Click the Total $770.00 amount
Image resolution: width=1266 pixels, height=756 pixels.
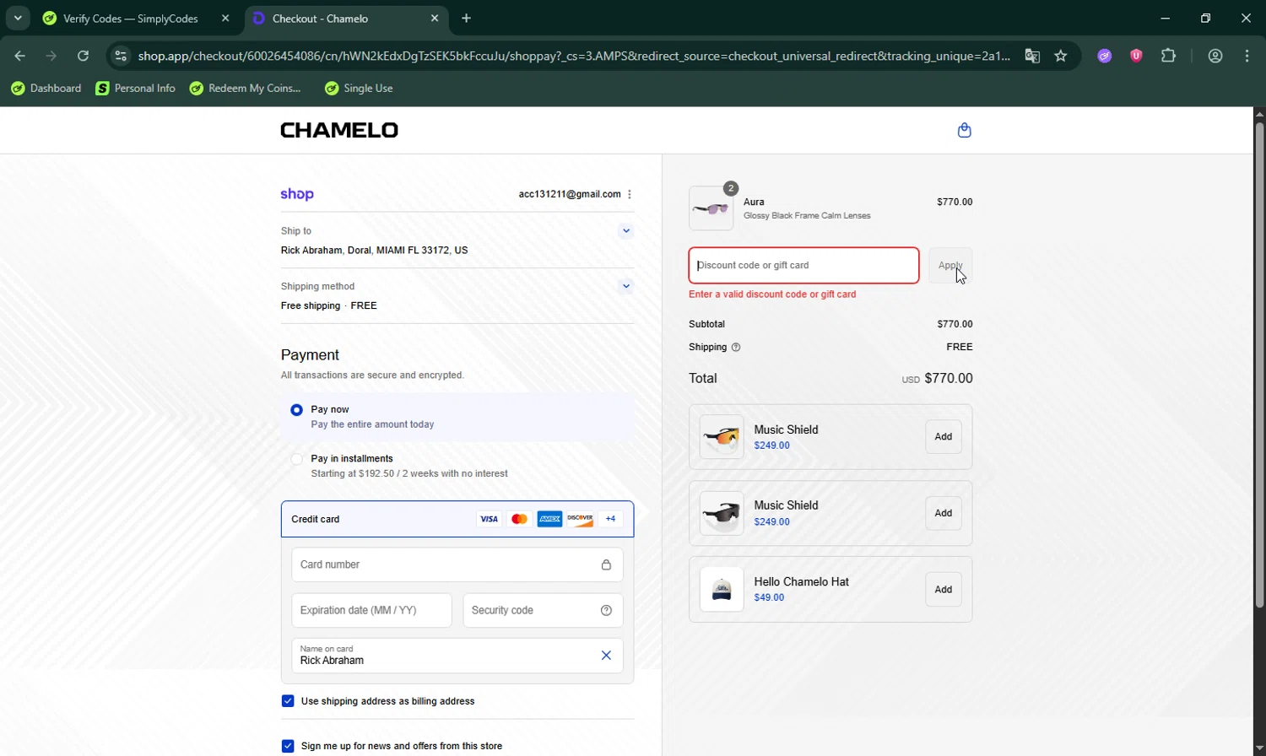point(949,378)
